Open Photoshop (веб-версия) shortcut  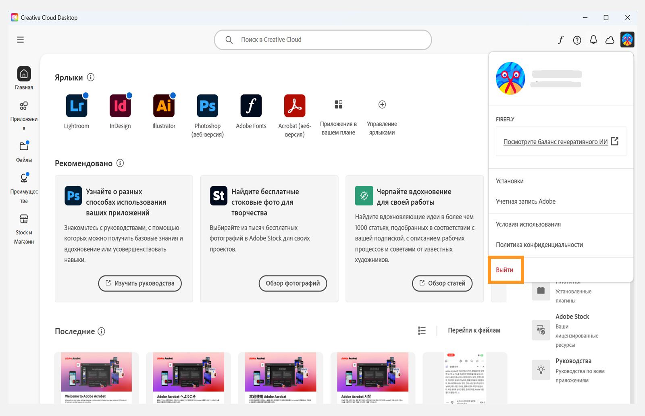click(207, 106)
